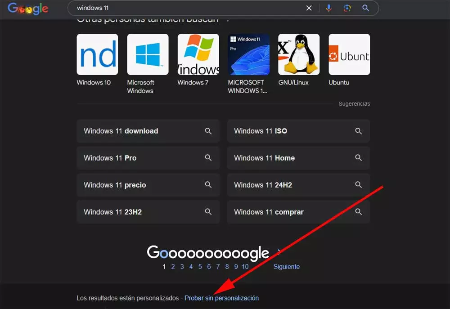Click magnifier icon in 'Windows 11 Pro' row

[208, 158]
